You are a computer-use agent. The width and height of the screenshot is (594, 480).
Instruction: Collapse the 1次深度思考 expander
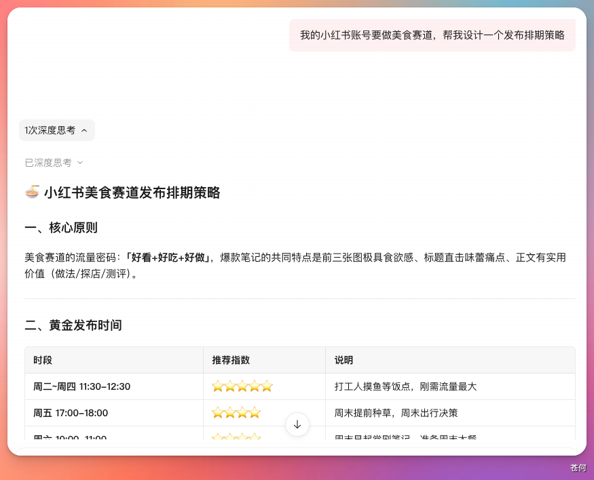[x=56, y=130]
